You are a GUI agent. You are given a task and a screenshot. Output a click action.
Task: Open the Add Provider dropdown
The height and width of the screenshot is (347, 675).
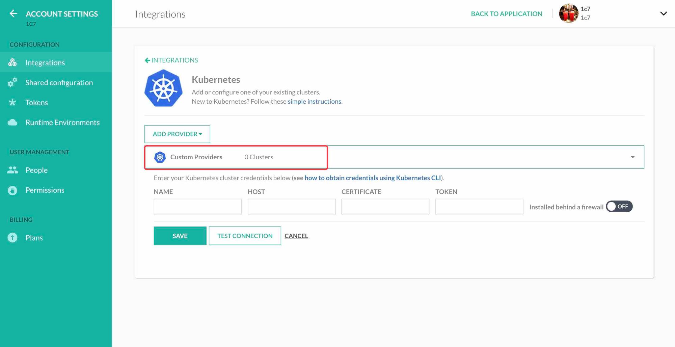(177, 134)
